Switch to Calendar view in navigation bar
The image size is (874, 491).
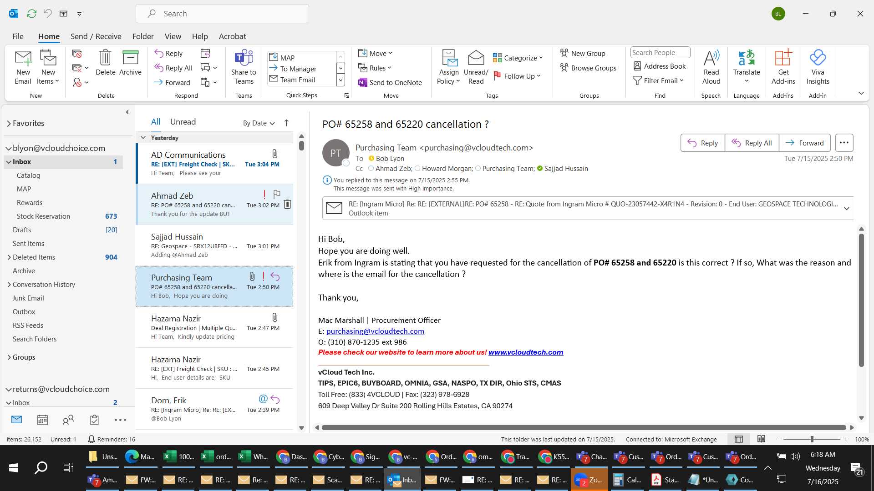(42, 420)
